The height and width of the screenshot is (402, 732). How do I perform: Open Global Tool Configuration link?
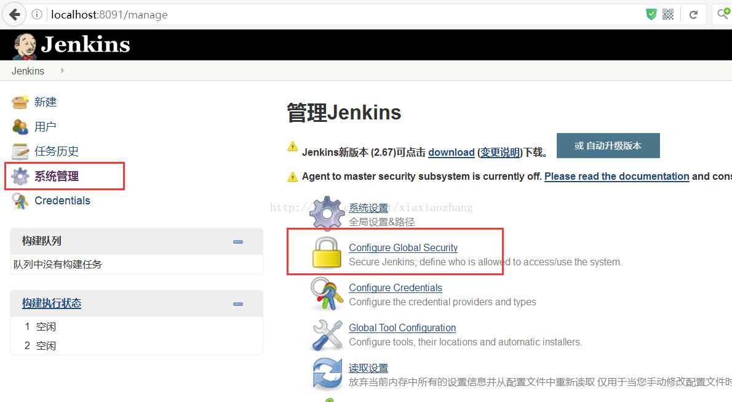click(402, 328)
